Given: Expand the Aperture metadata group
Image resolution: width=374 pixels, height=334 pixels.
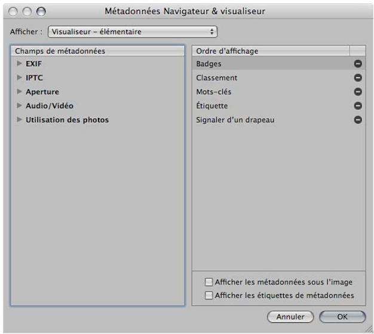Looking at the screenshot, I should click(x=19, y=91).
